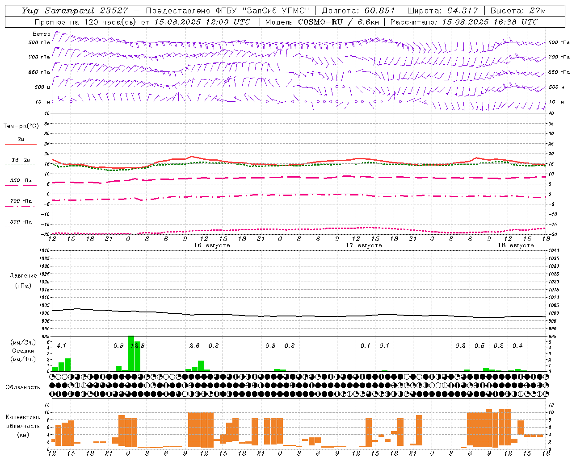Click the Ветер wind panel label
The width and height of the screenshot is (572, 457).
point(41,34)
